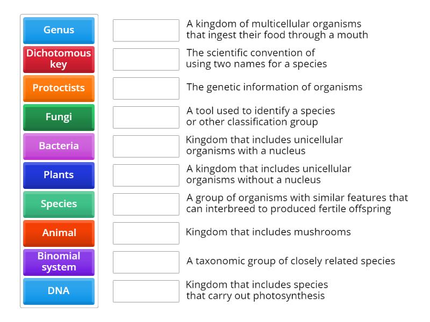
Task: Choose answer box for photosynthesis kingdom definition
Action: pos(146,291)
